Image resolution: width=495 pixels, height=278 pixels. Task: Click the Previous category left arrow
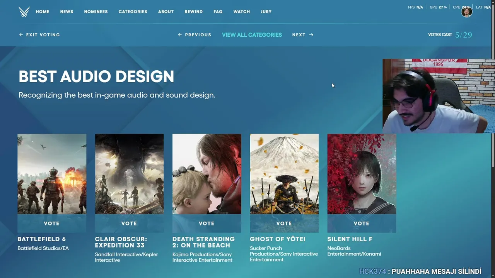point(180,35)
